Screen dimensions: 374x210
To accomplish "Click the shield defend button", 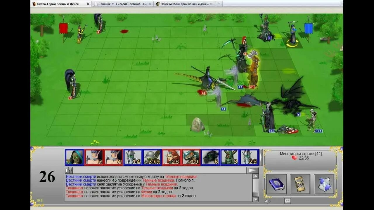I will point(324,184).
